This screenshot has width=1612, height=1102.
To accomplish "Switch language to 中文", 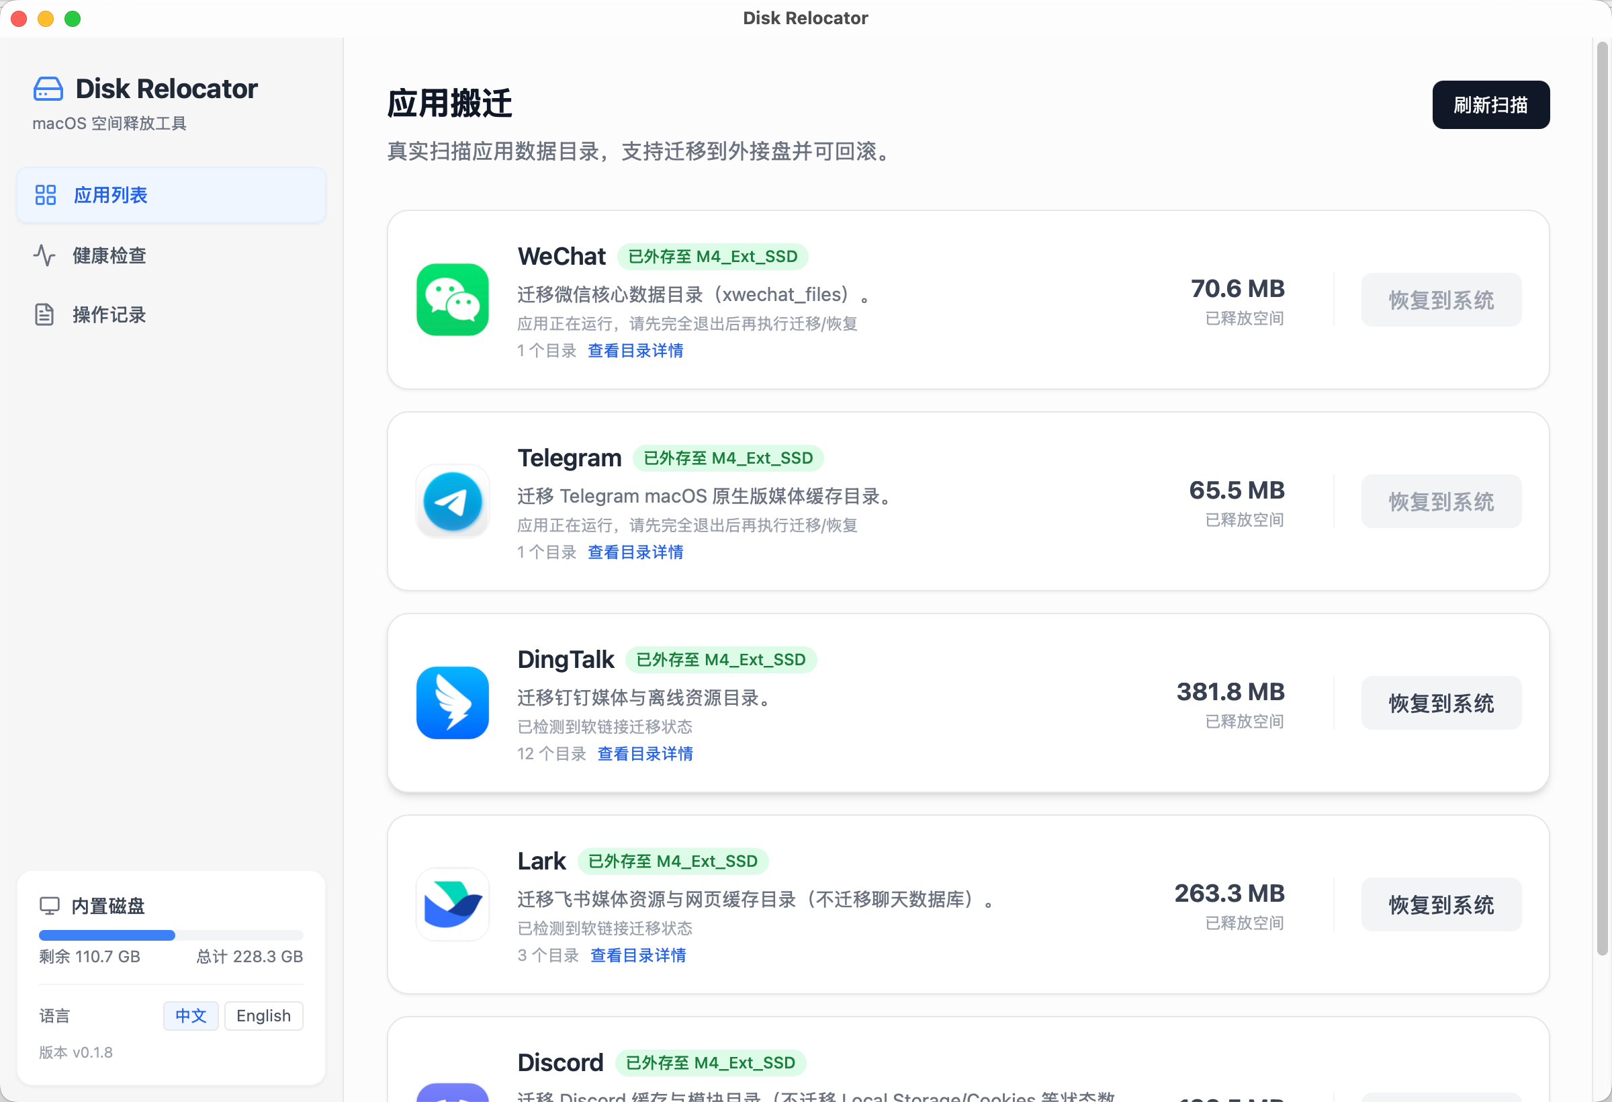I will point(191,1015).
